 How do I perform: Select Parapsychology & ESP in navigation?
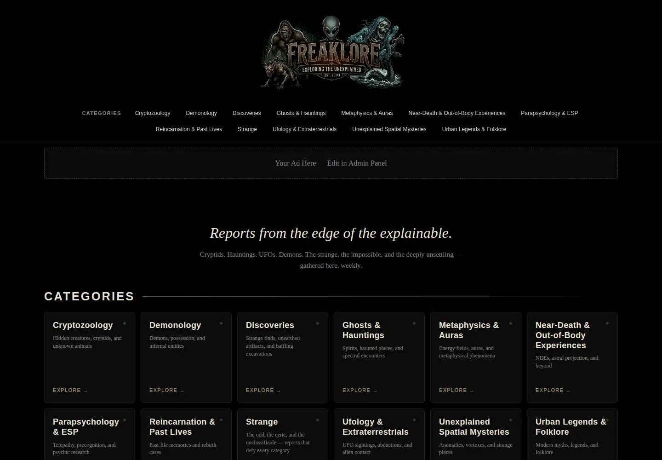(549, 113)
